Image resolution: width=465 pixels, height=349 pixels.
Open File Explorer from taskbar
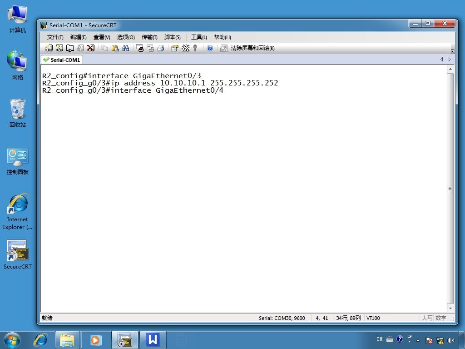[67, 340]
